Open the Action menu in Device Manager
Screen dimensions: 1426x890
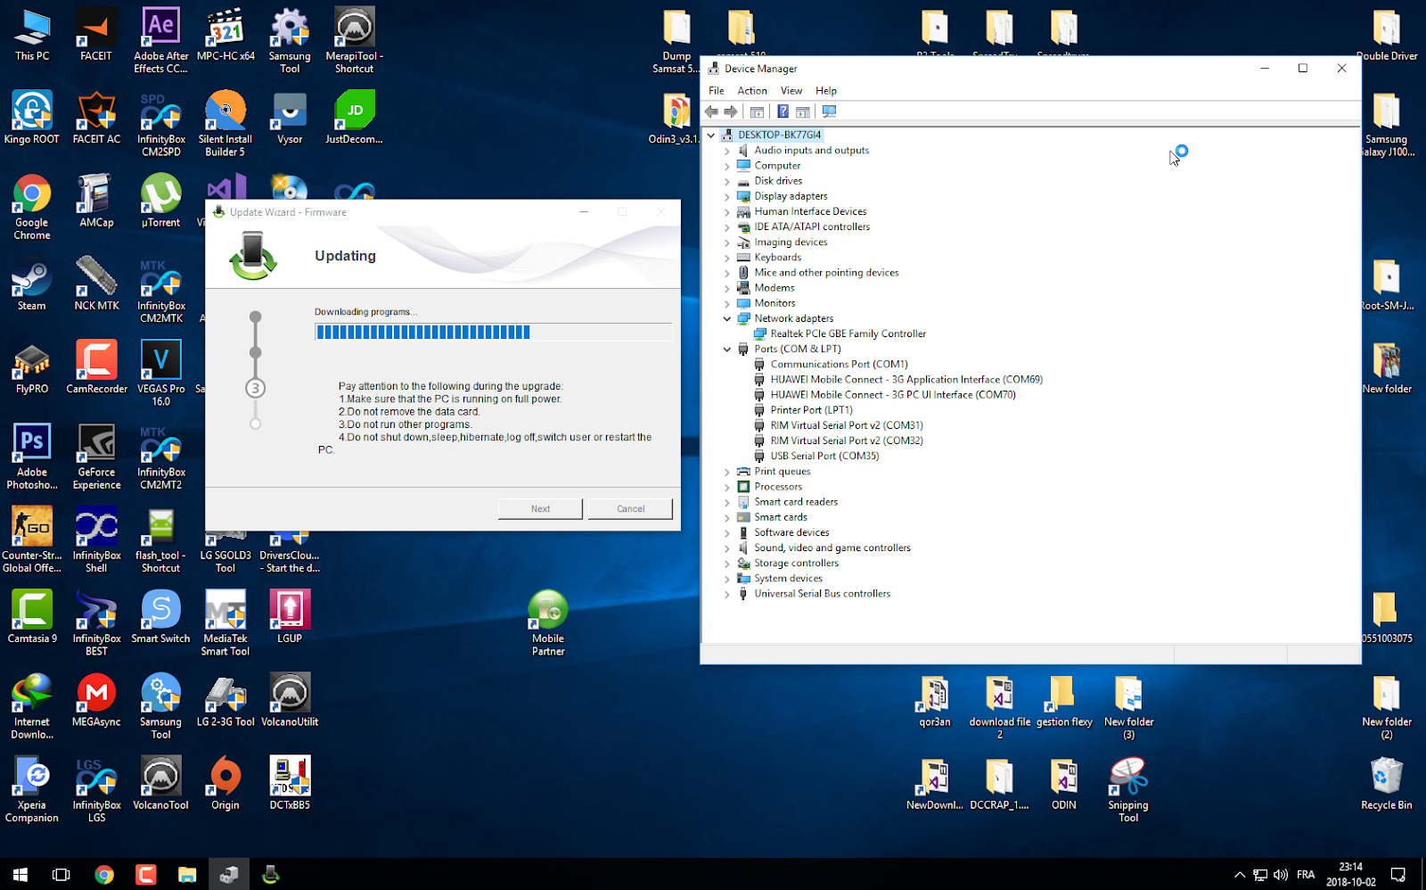tap(752, 90)
